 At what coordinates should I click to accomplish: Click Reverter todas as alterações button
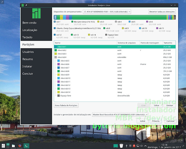click(x=162, y=12)
